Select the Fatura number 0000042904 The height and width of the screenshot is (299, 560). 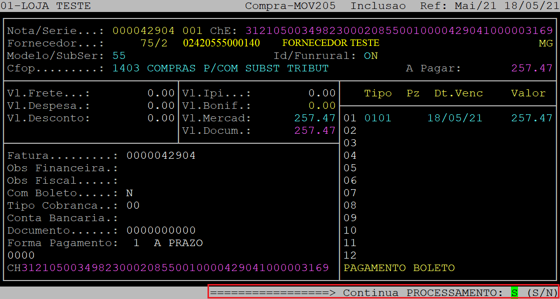(160, 156)
